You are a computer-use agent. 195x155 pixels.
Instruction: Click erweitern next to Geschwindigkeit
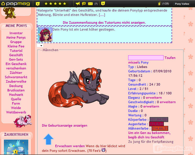tap(168, 102)
